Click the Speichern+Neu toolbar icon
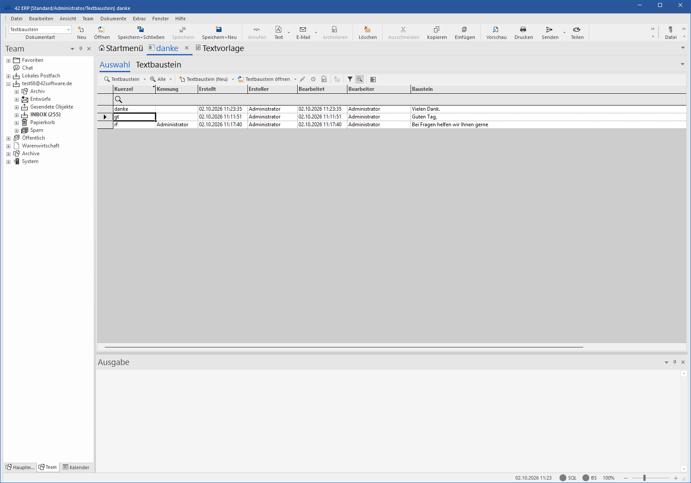This screenshot has width=691, height=483. click(x=219, y=32)
